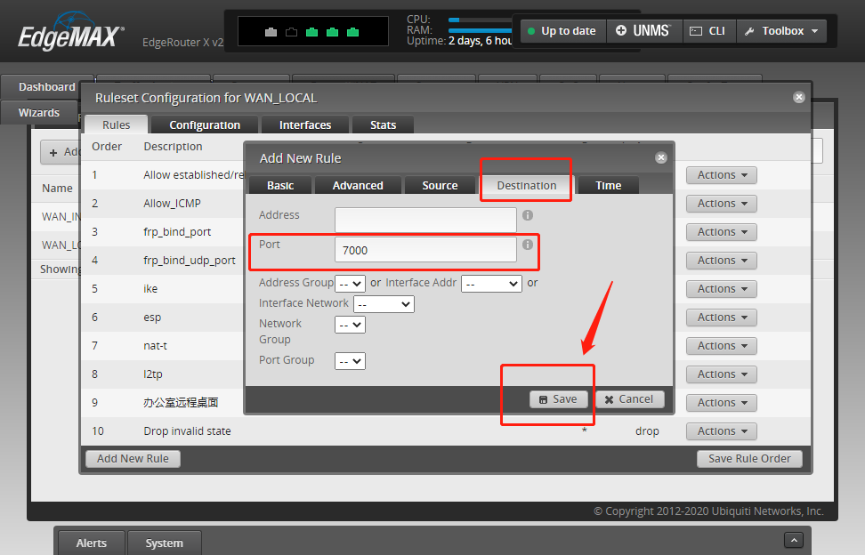865x555 pixels.
Task: Click the Save Rule Order button
Action: click(x=749, y=458)
